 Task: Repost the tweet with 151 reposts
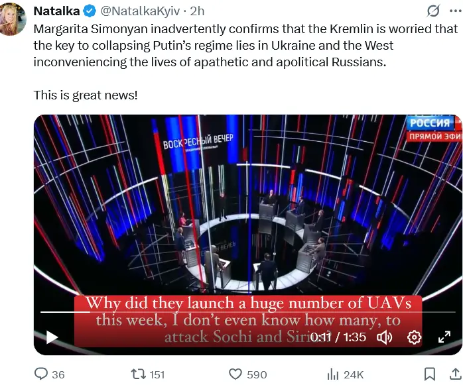point(139,374)
